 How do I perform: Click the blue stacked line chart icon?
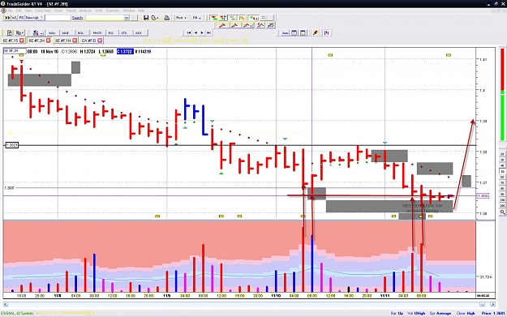pos(271,25)
